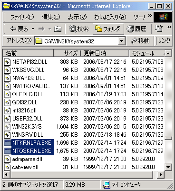
Task: Select the mf3216.dll file icon
Action: click(x=7, y=111)
